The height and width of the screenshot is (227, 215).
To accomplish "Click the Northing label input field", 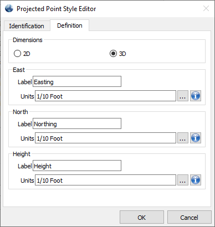I will (77, 123).
